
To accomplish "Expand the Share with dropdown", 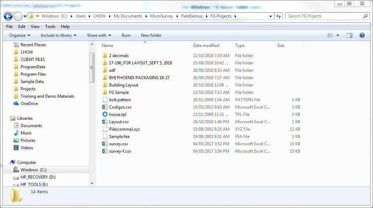I will pyautogui.click(x=99, y=35).
